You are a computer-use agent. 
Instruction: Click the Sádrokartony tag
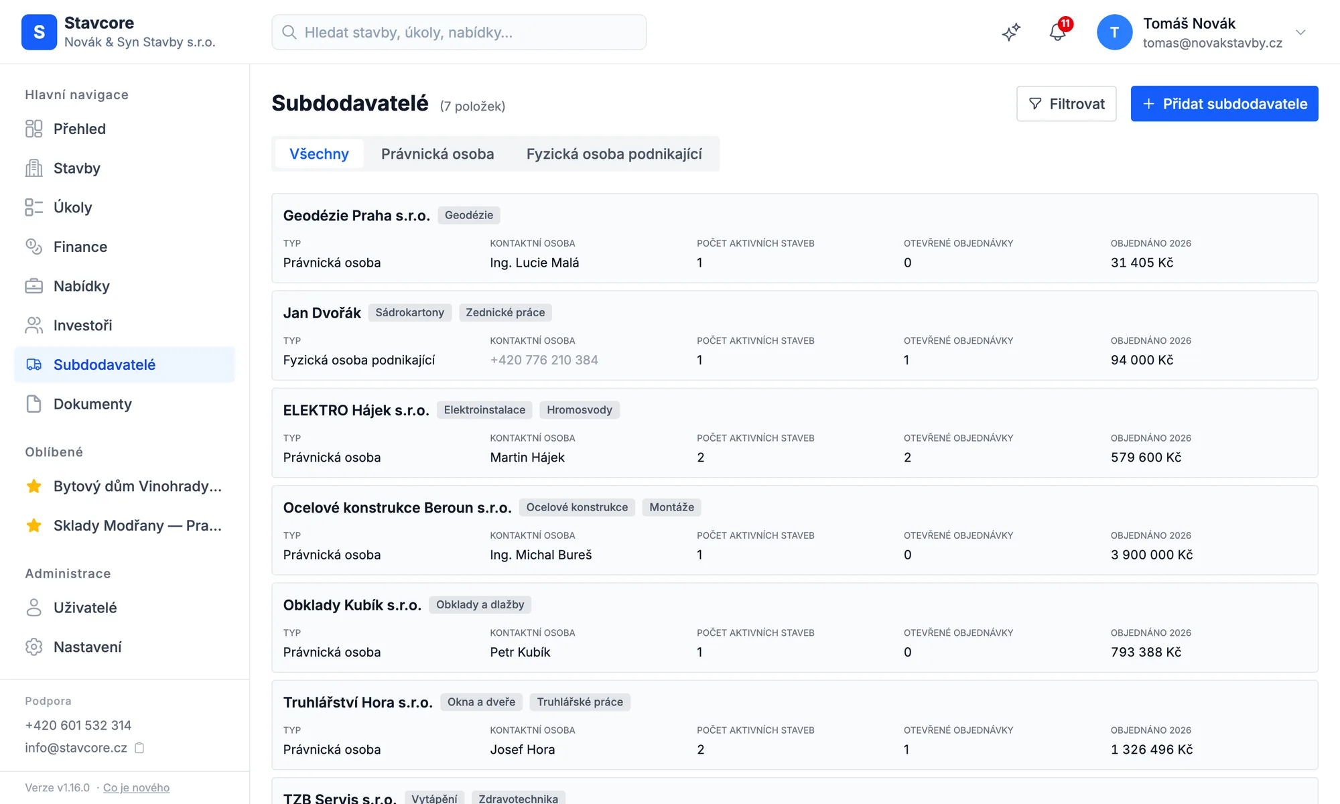click(x=409, y=312)
